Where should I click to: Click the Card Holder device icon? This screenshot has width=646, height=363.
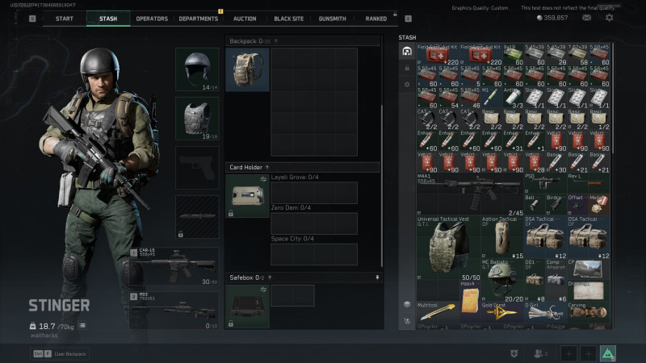coord(247,196)
